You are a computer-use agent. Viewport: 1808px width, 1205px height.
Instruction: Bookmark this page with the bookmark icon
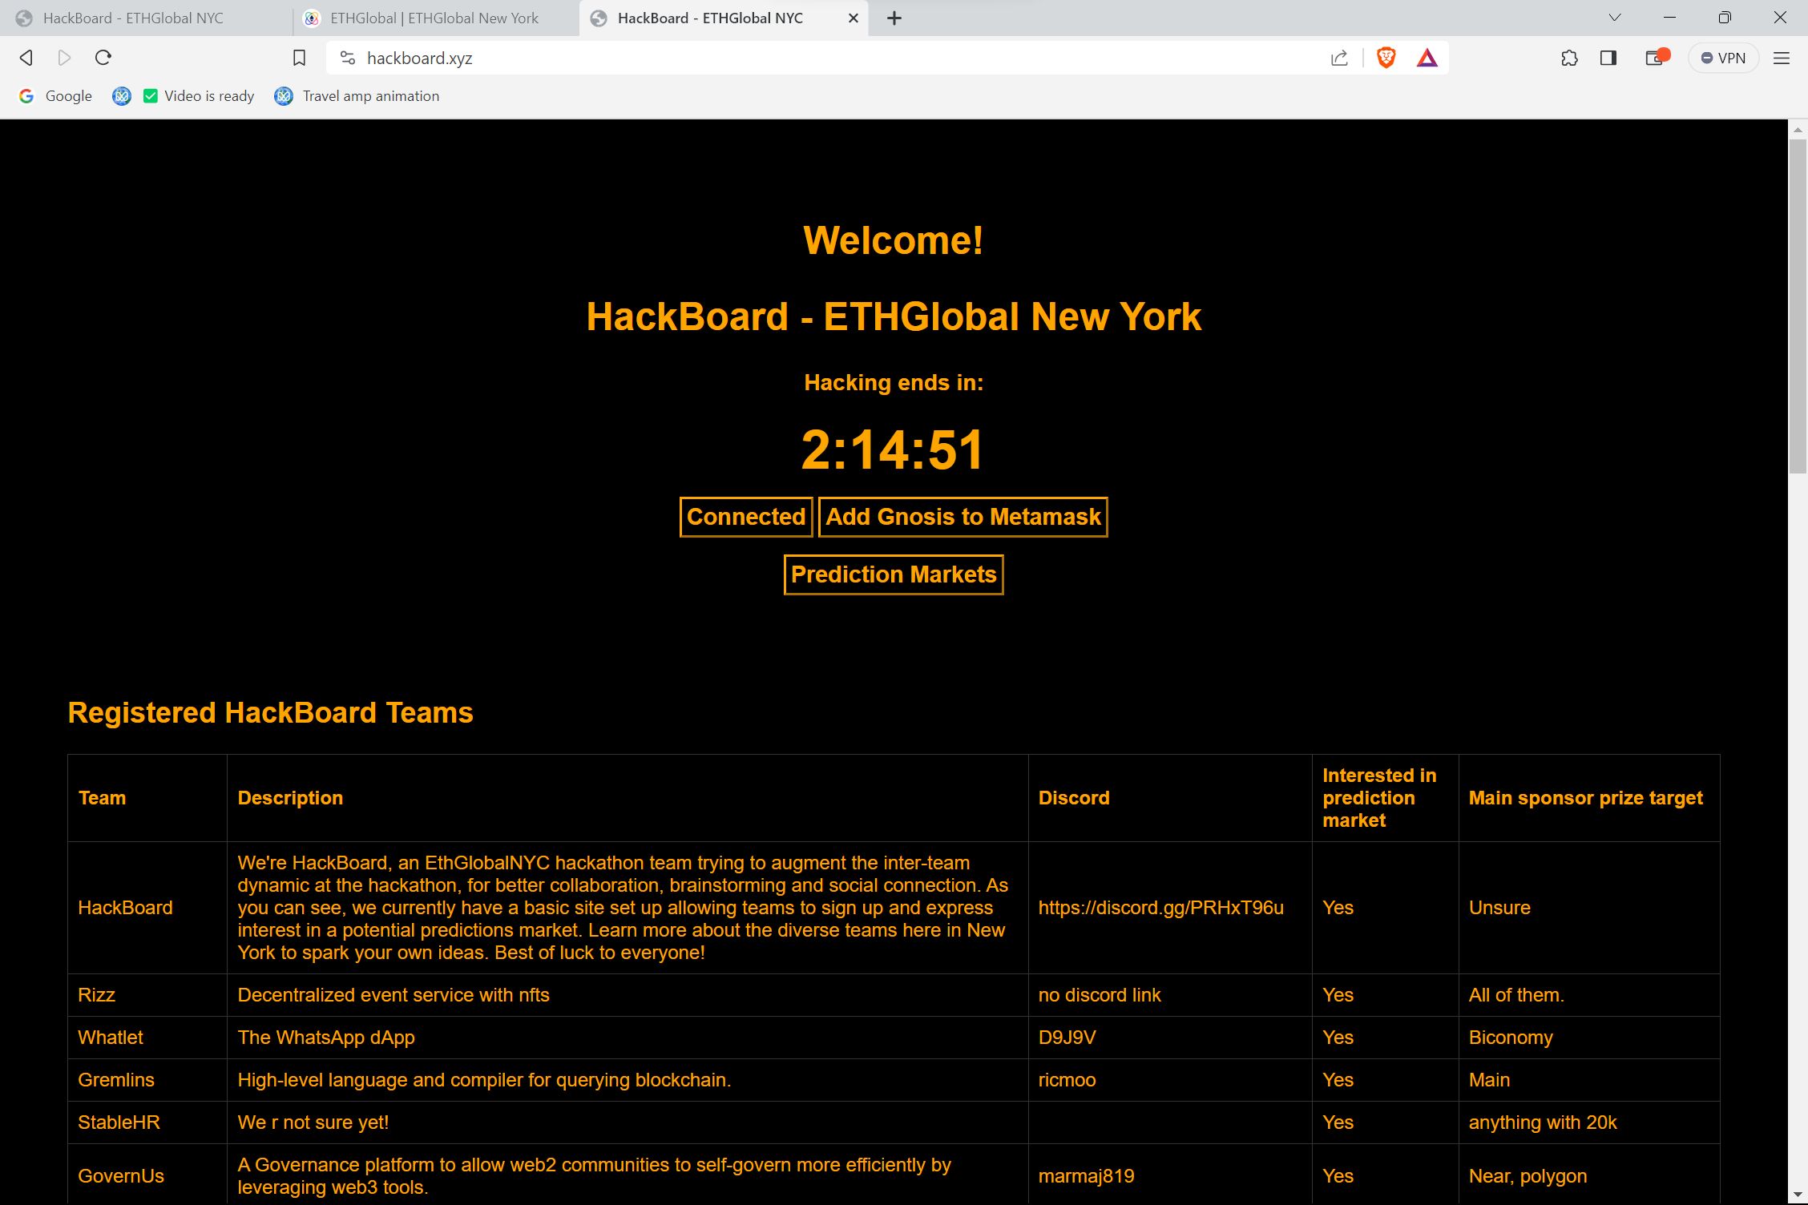(299, 58)
